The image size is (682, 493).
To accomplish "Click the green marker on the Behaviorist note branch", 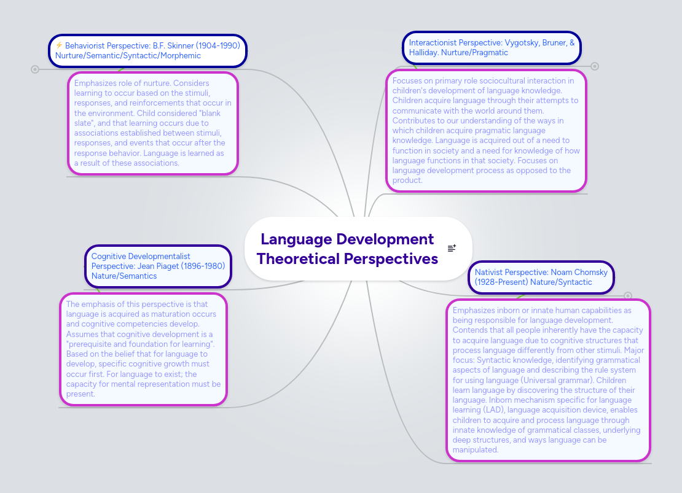I will [x=121, y=69].
